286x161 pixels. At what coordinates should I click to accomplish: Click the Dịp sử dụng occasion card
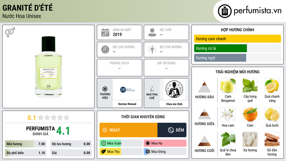coord(166,68)
